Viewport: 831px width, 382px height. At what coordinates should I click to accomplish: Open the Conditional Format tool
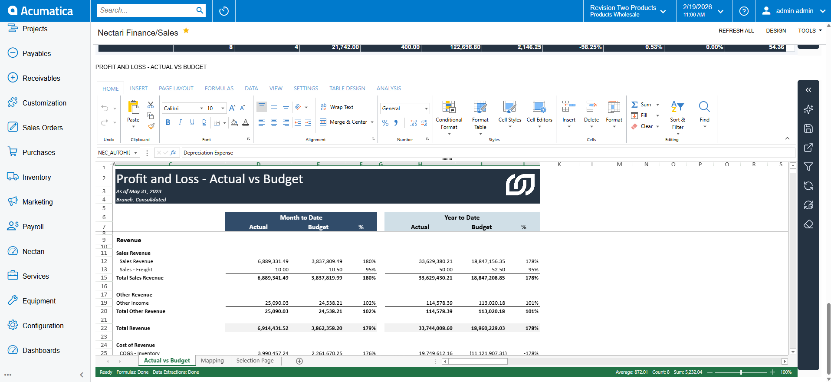(449, 115)
